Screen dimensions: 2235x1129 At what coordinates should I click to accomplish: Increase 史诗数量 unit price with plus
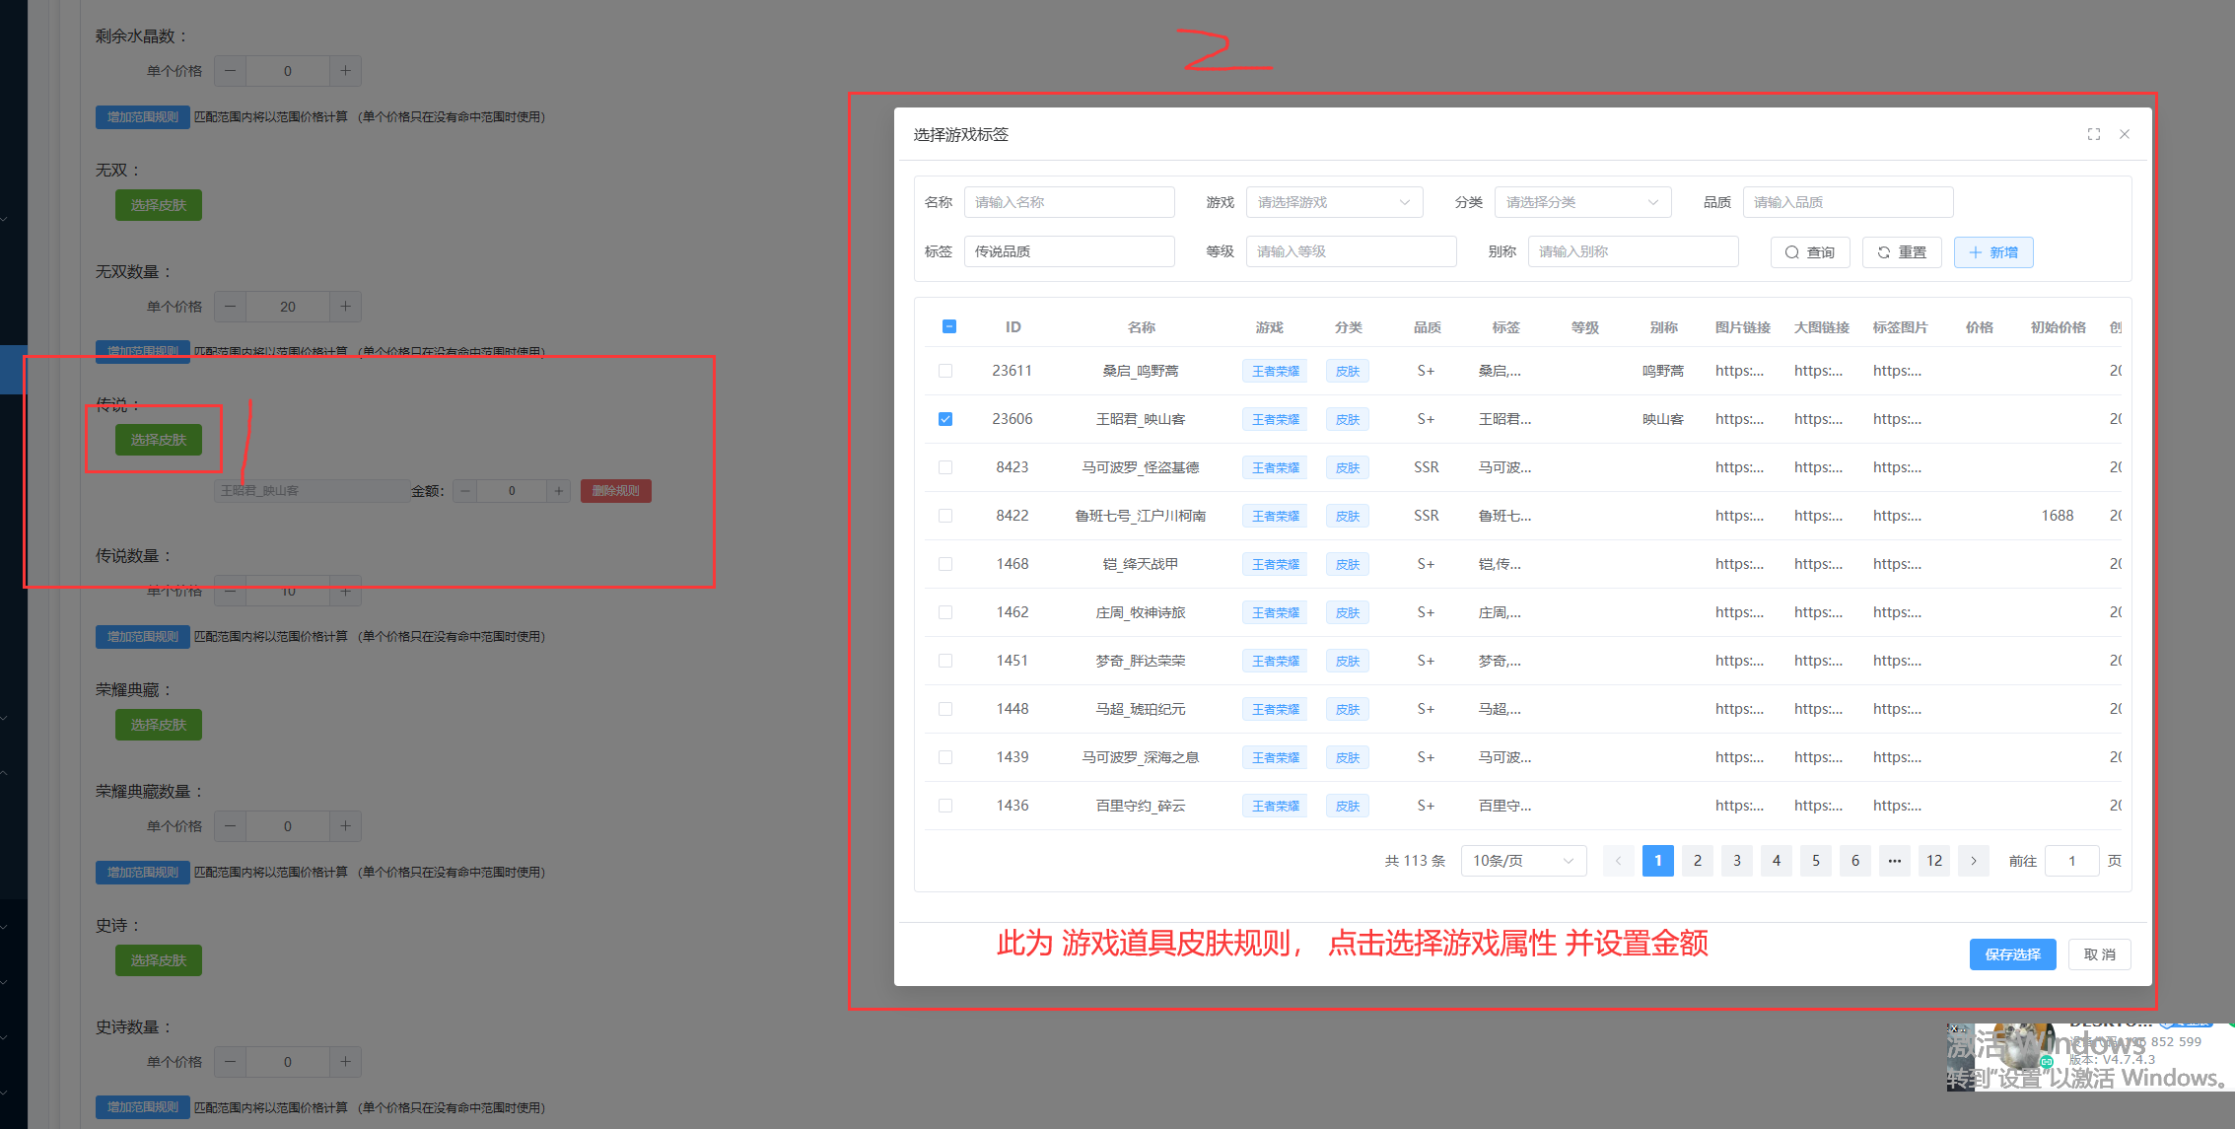point(345,1062)
